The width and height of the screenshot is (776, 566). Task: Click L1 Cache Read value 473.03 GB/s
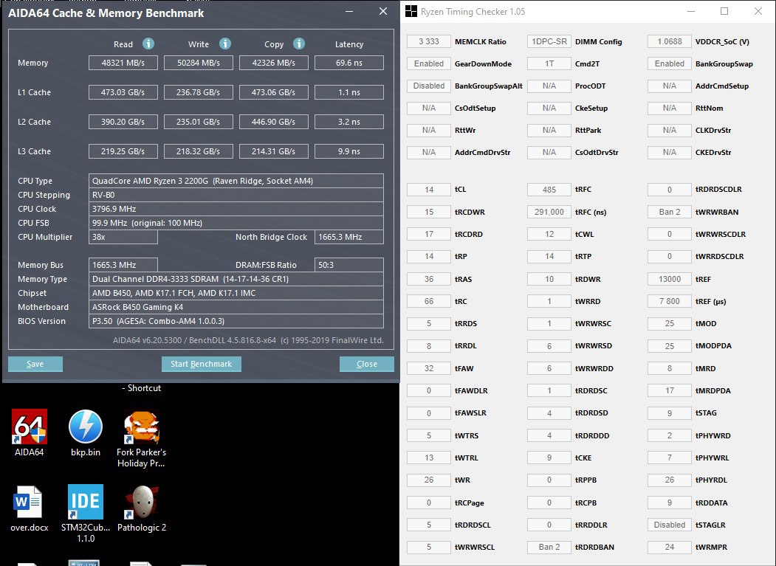[123, 92]
